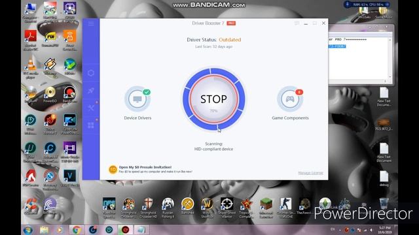Open Windows Media Player from taskbar
This screenshot has height=235, width=419.
click(x=60, y=230)
